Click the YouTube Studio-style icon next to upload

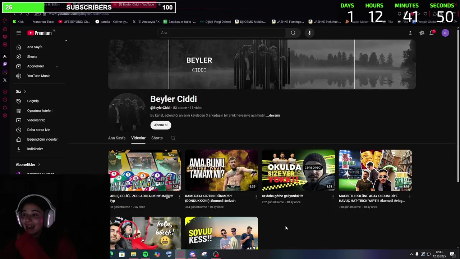[x=422, y=33]
